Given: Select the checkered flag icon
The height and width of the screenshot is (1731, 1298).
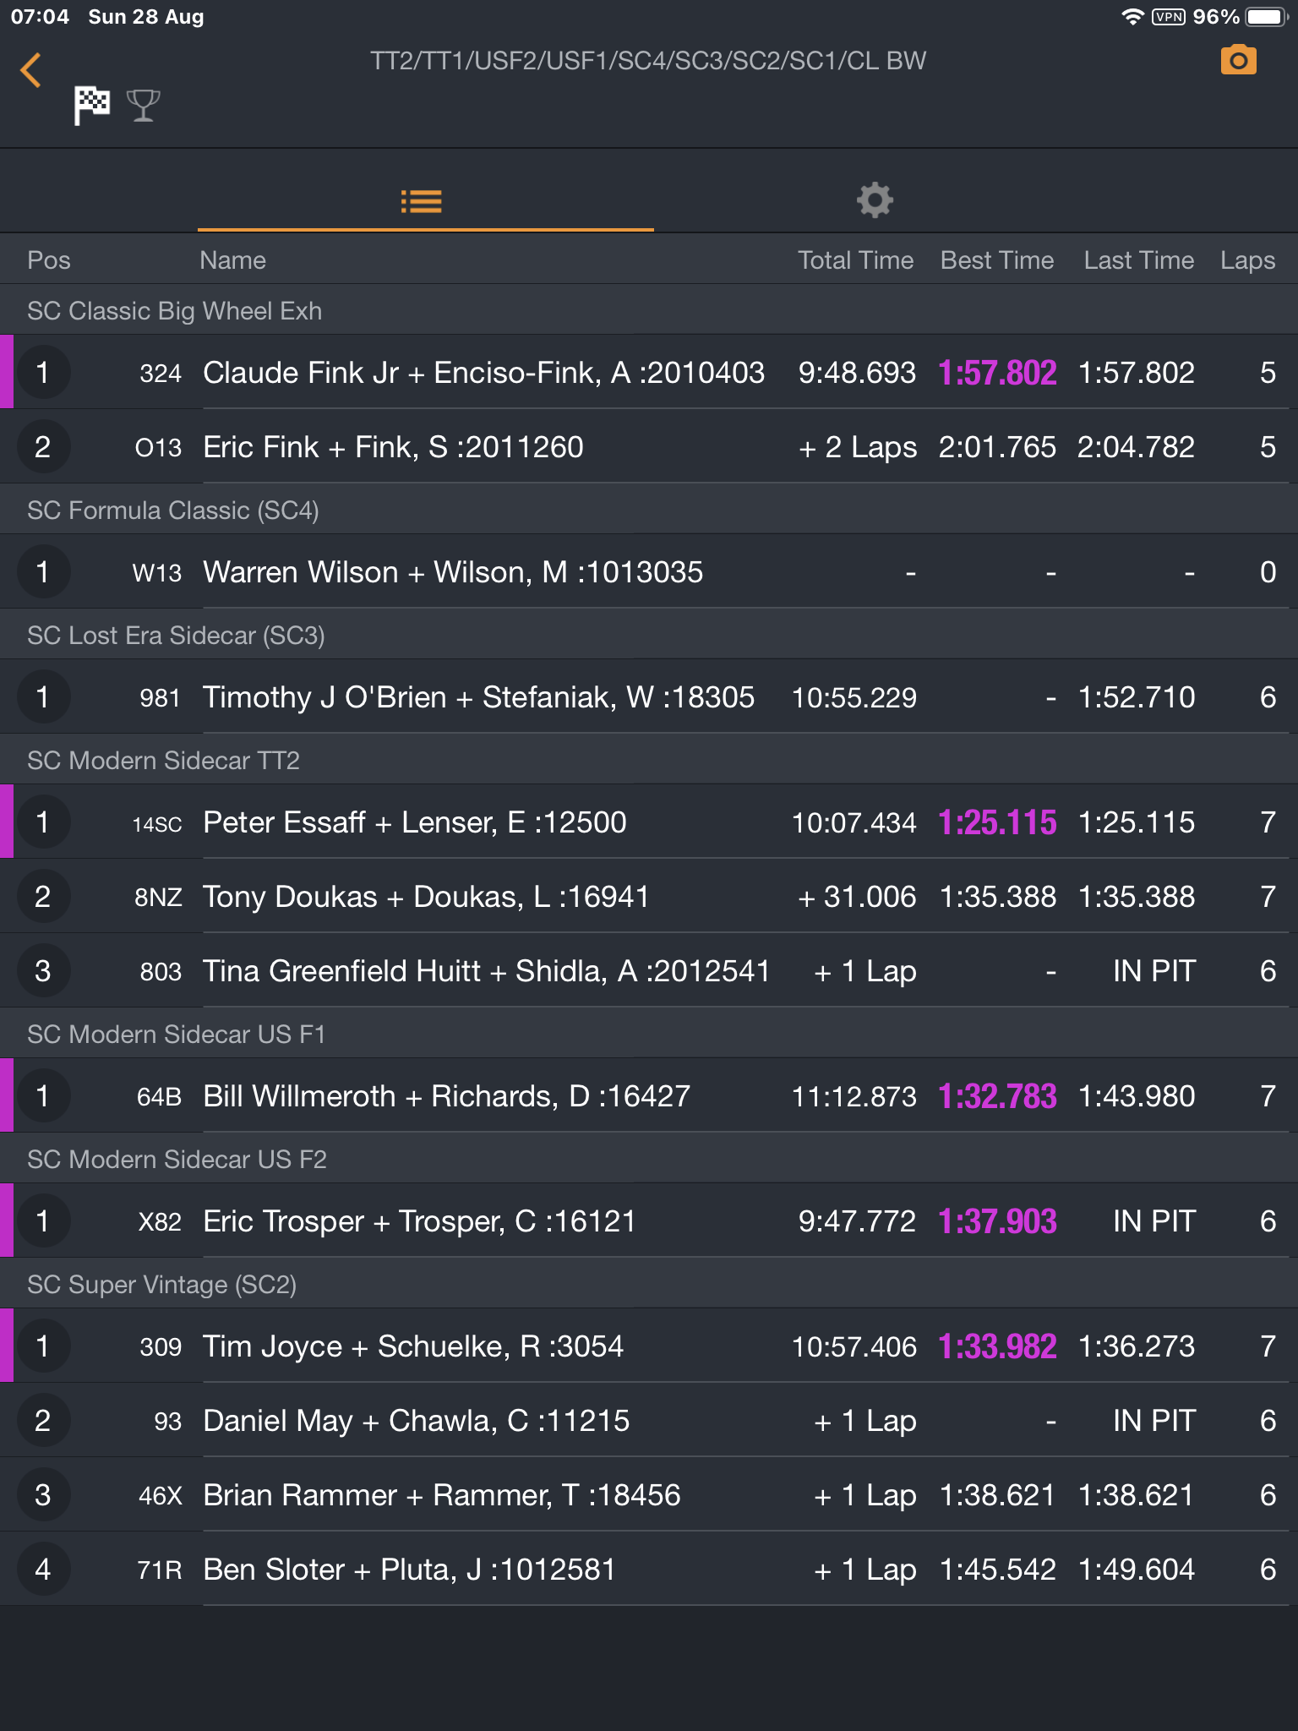Looking at the screenshot, I should [x=91, y=106].
